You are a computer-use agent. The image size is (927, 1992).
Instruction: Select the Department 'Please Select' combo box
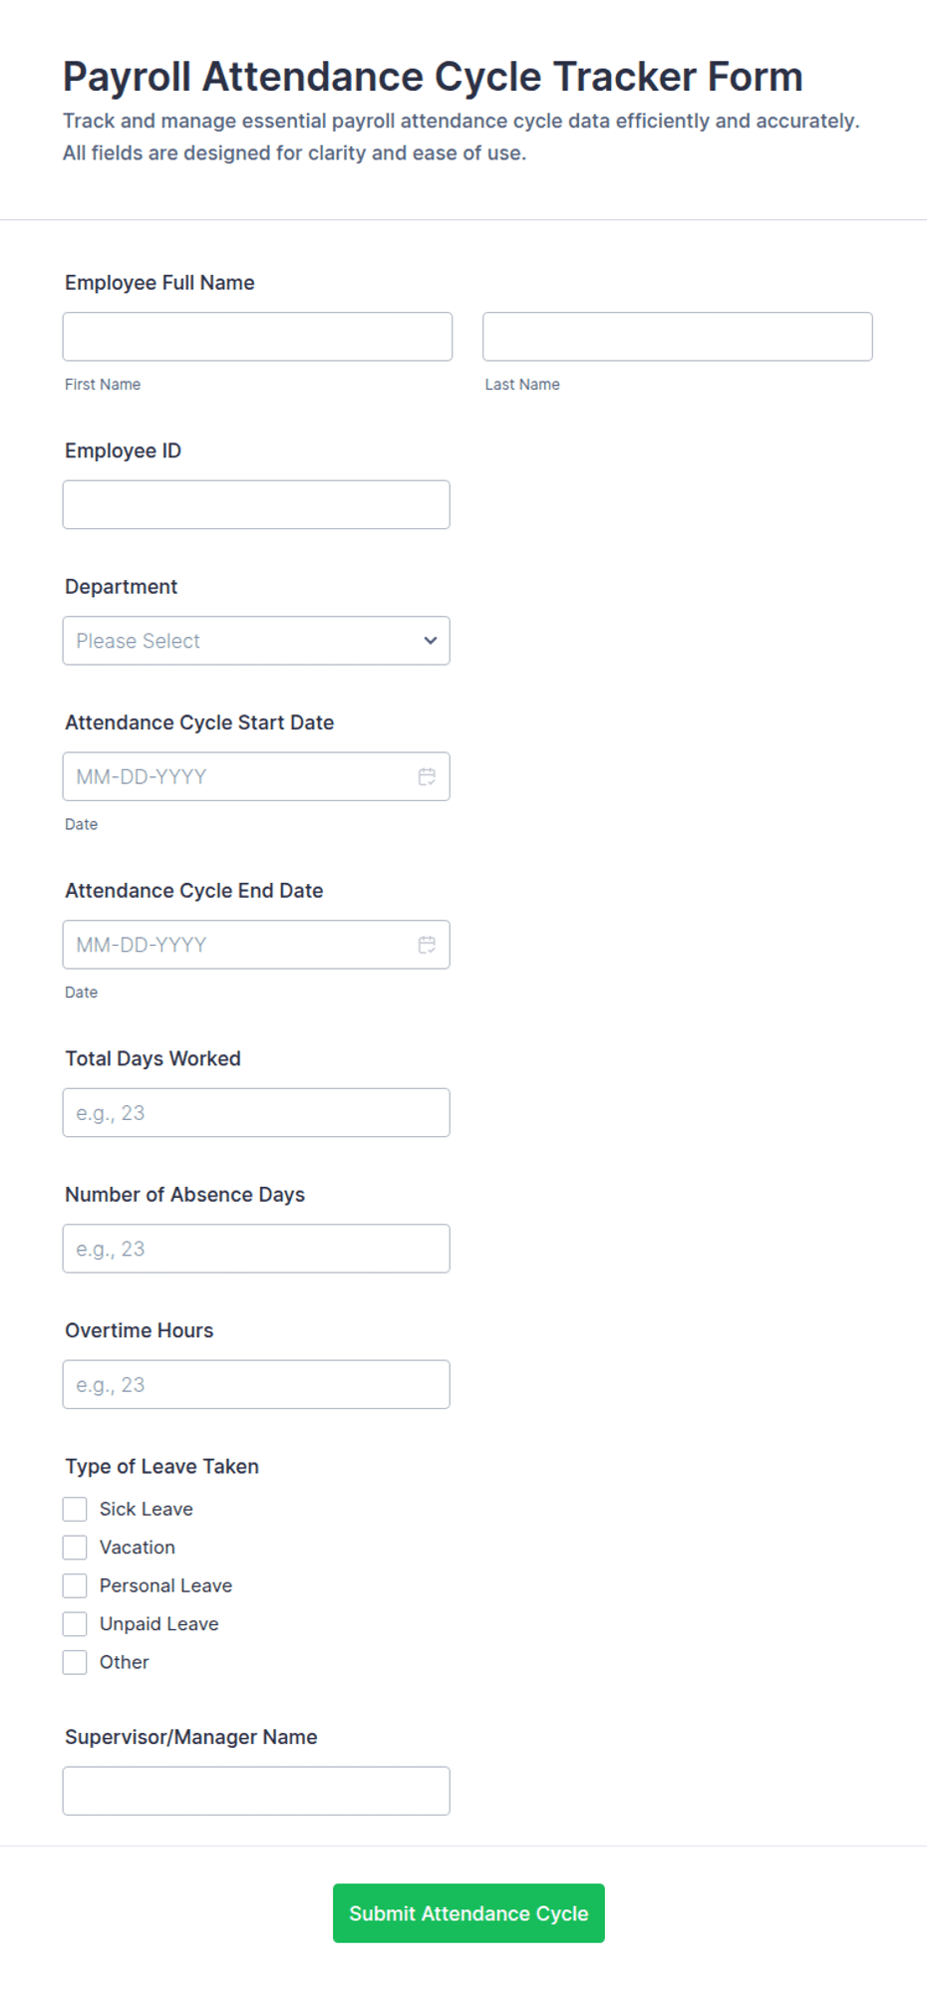point(256,641)
